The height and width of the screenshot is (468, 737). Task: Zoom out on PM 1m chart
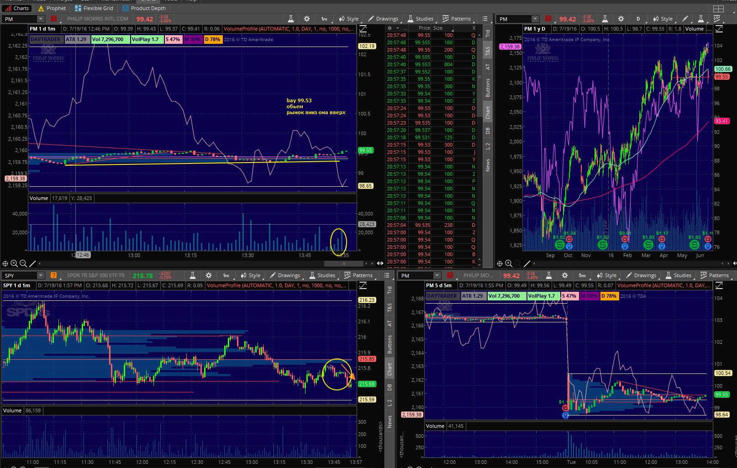tap(23, 263)
